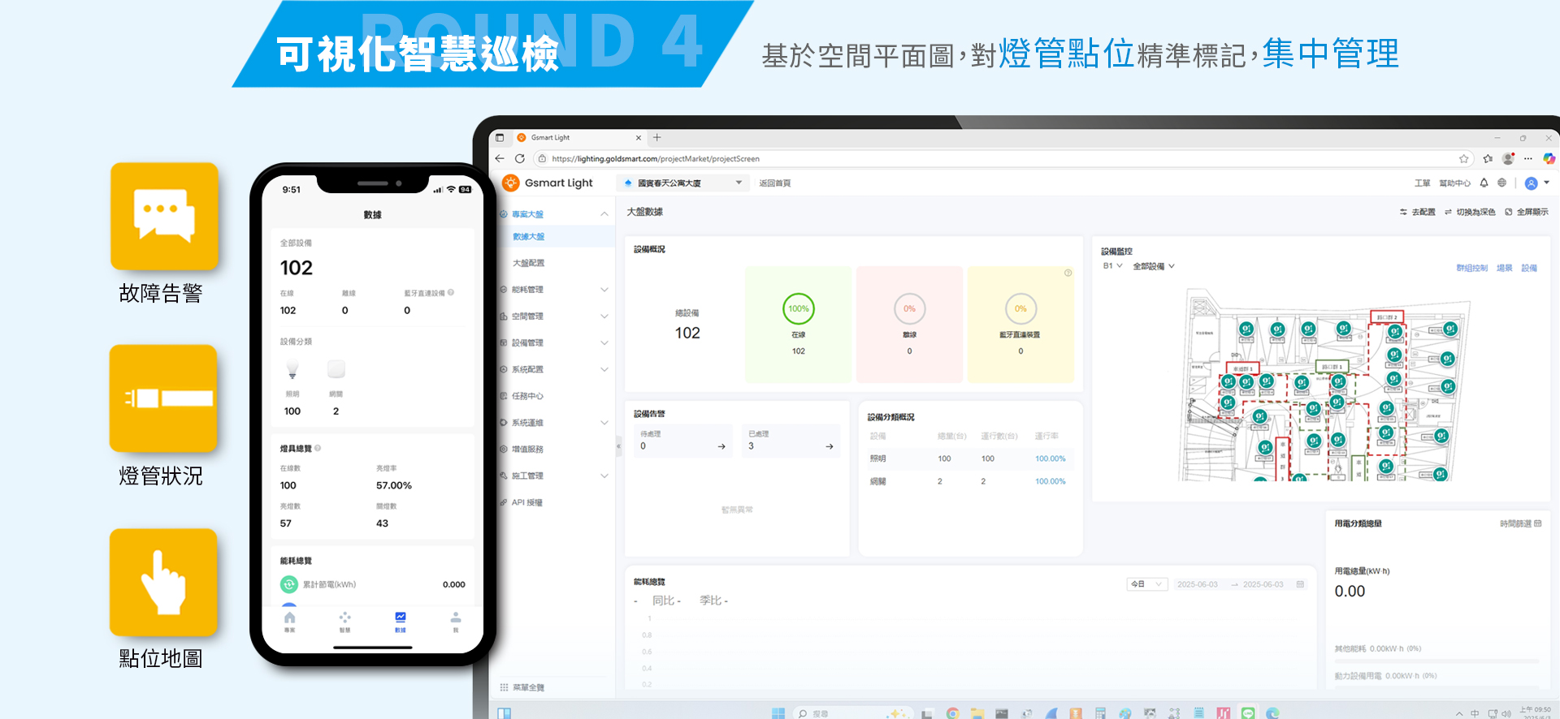Click the sidebar collapse arrow handle
This screenshot has height=719, width=1560.
[x=618, y=446]
